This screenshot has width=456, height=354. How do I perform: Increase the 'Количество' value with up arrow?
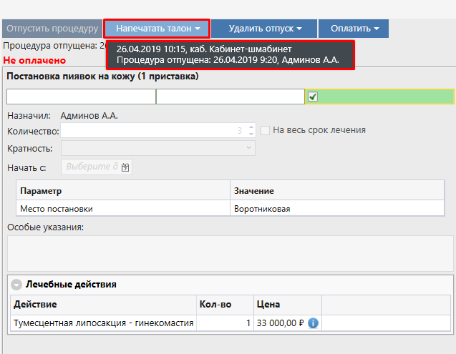[x=251, y=127]
